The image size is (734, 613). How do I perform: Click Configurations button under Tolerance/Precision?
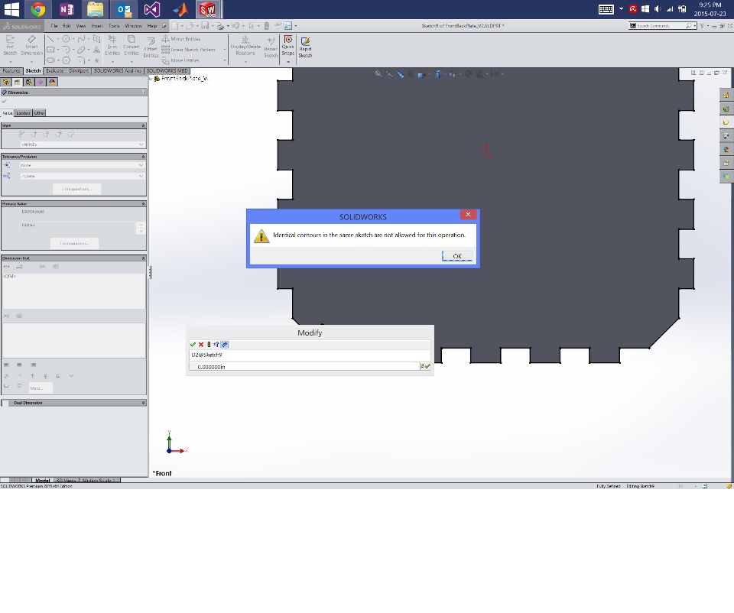76,189
